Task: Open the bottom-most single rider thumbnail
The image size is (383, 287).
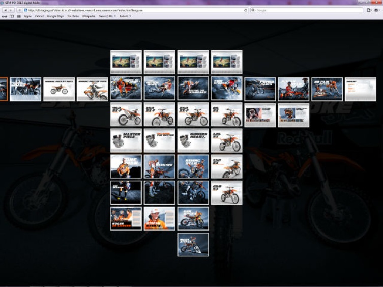Action: click(x=193, y=245)
